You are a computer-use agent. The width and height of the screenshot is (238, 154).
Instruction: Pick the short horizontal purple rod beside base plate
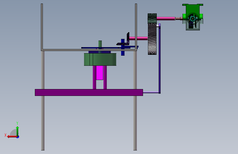pos(151,92)
